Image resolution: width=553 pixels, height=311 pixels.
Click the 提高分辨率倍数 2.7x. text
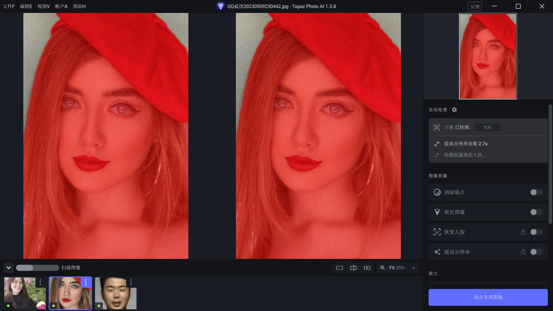click(466, 144)
